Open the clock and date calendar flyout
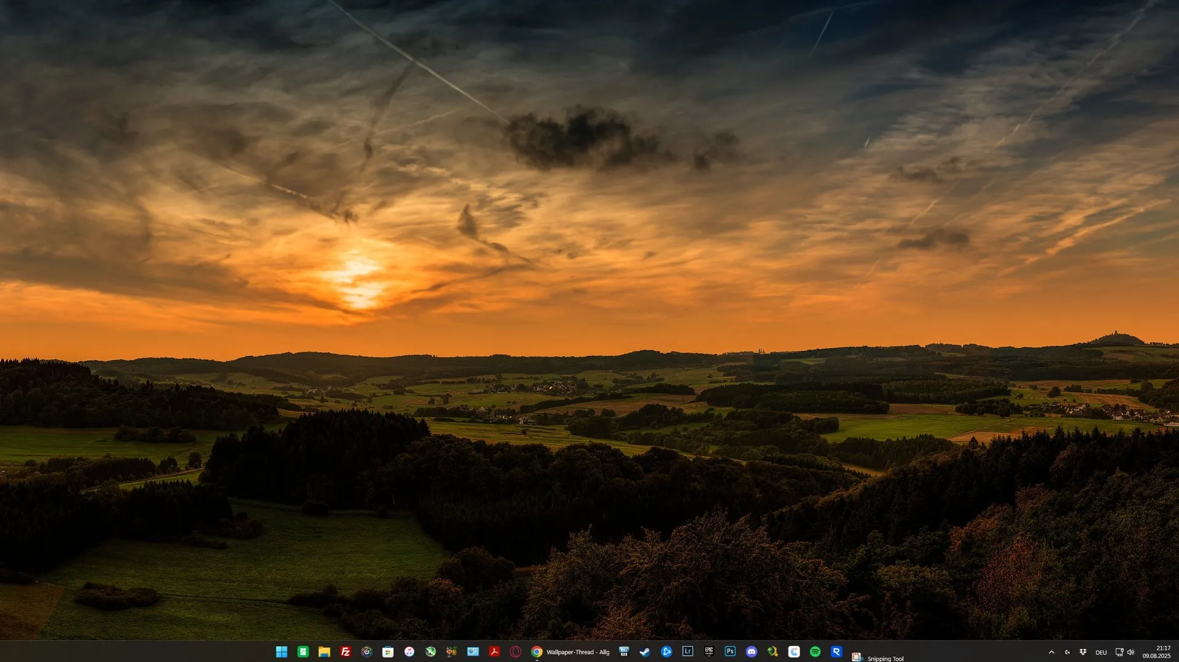 pos(1156,652)
